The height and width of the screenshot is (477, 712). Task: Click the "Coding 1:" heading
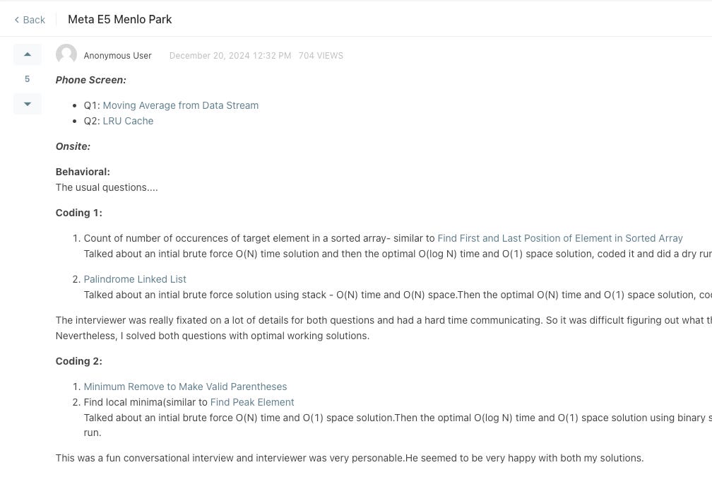point(78,213)
